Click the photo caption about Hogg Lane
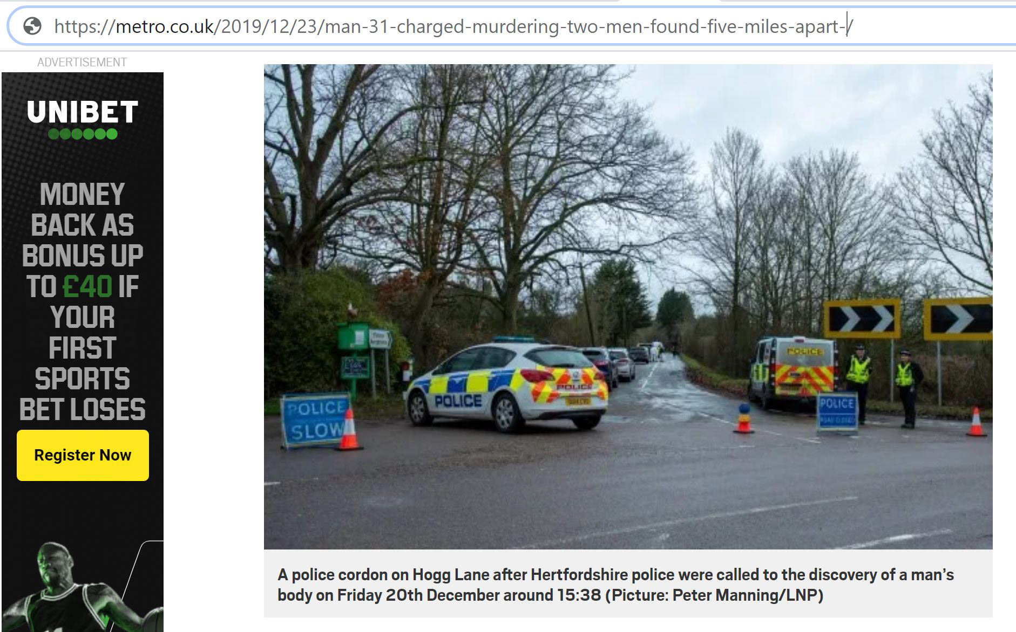The height and width of the screenshot is (632, 1016). pyautogui.click(x=615, y=585)
